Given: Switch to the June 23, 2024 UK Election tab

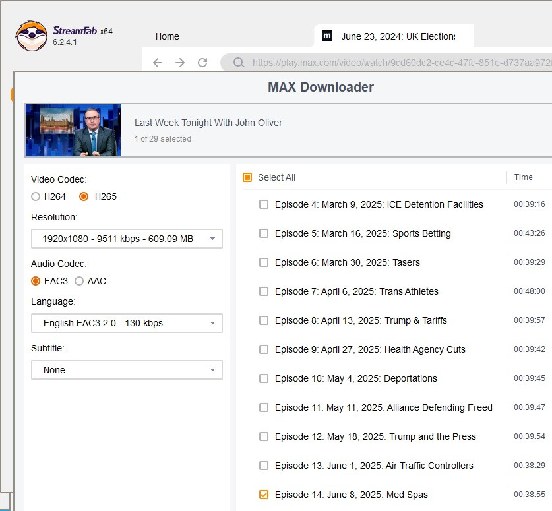Looking at the screenshot, I should [394, 36].
